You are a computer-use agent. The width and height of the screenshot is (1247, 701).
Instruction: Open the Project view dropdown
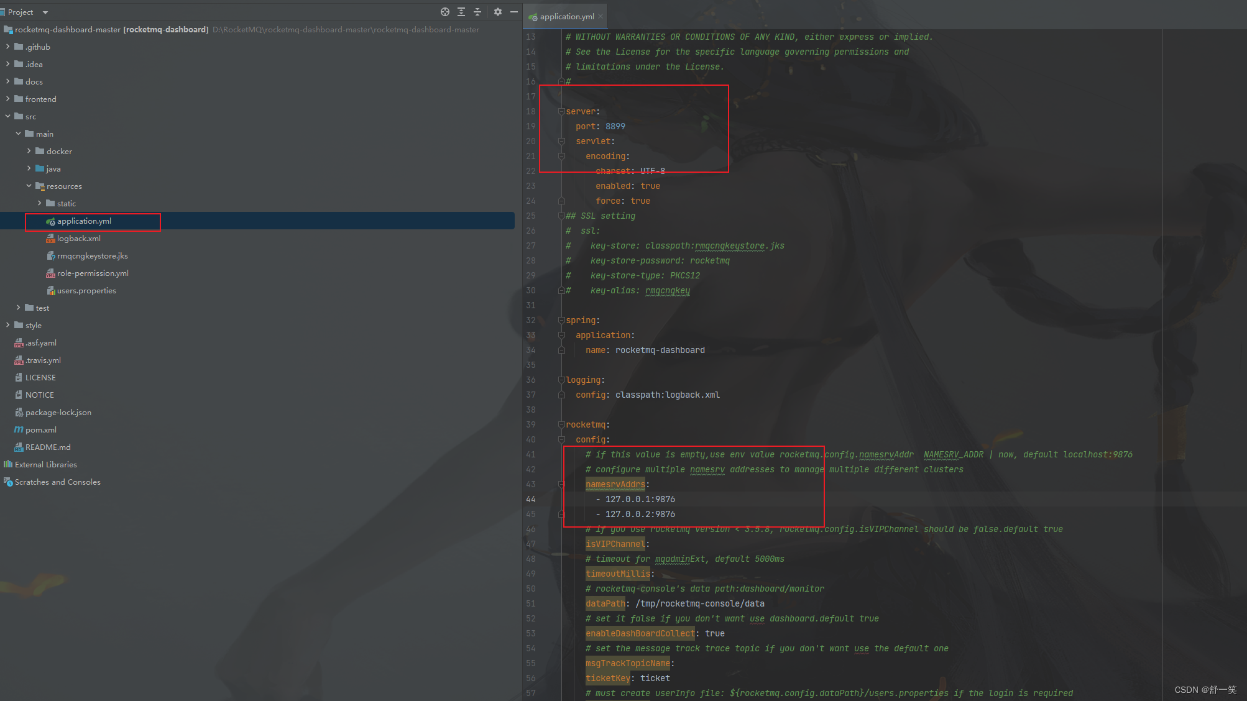pyautogui.click(x=45, y=12)
